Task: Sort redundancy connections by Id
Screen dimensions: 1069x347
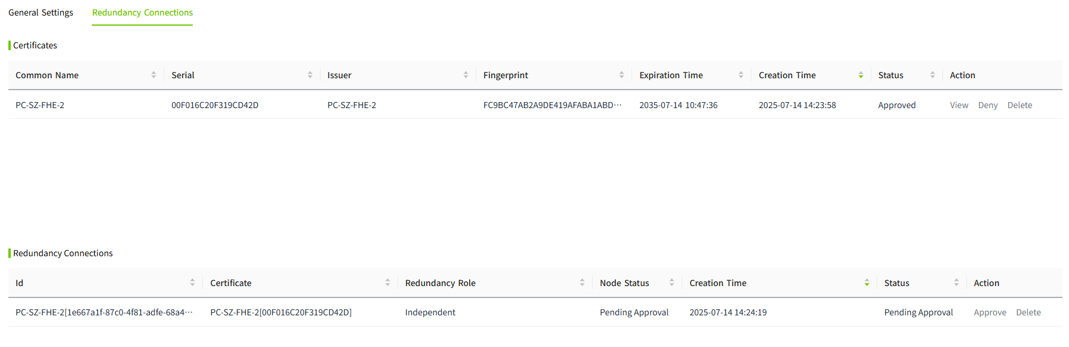Action: (192, 283)
